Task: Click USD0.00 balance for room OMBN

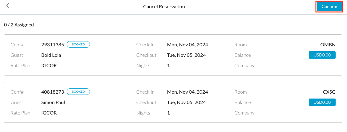Action: coord(322,55)
